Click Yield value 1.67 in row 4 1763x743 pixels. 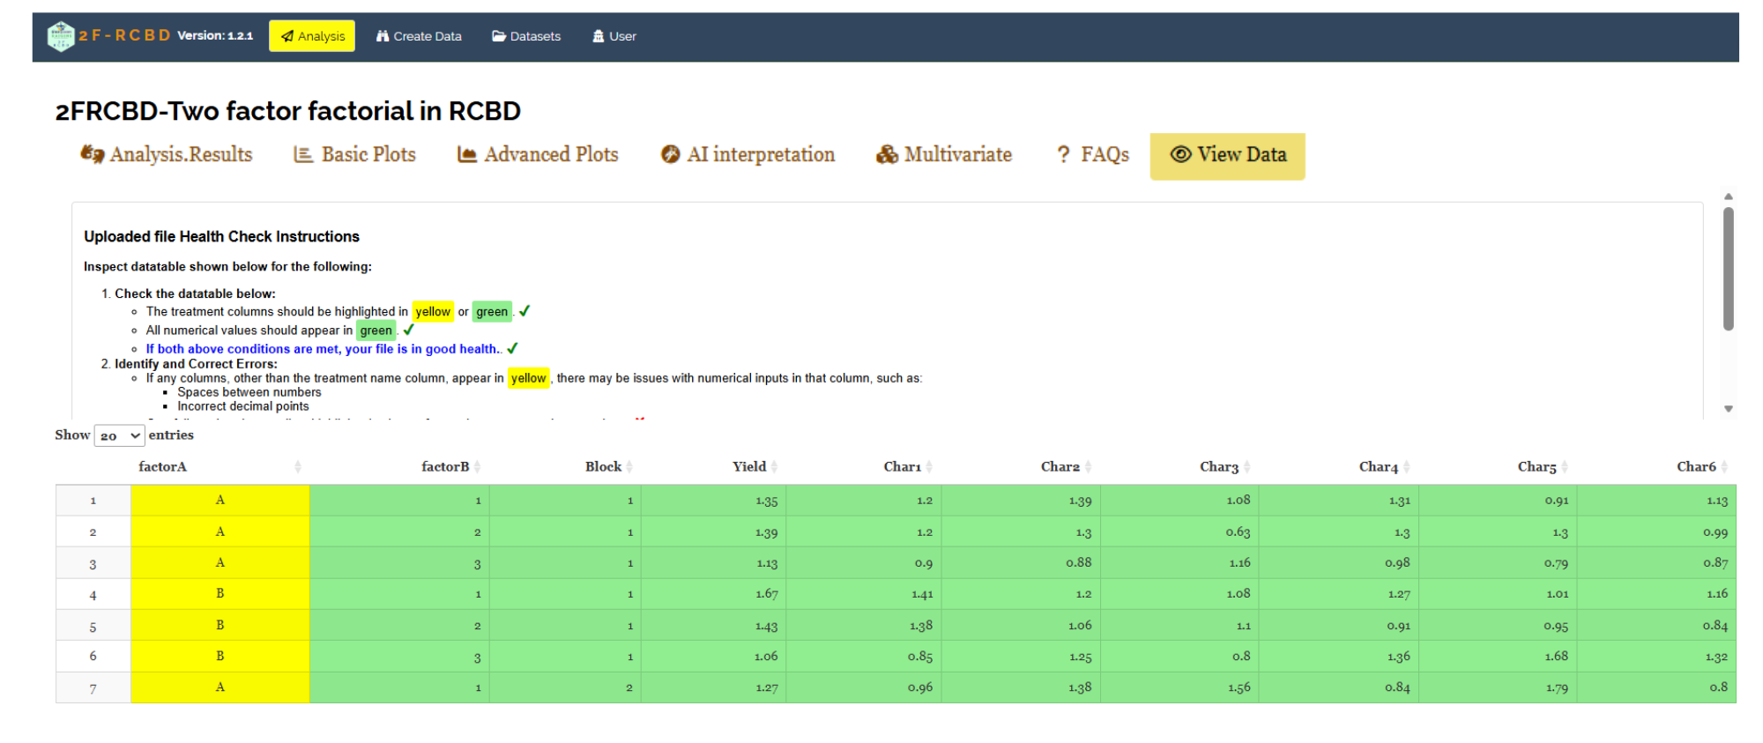tap(766, 594)
